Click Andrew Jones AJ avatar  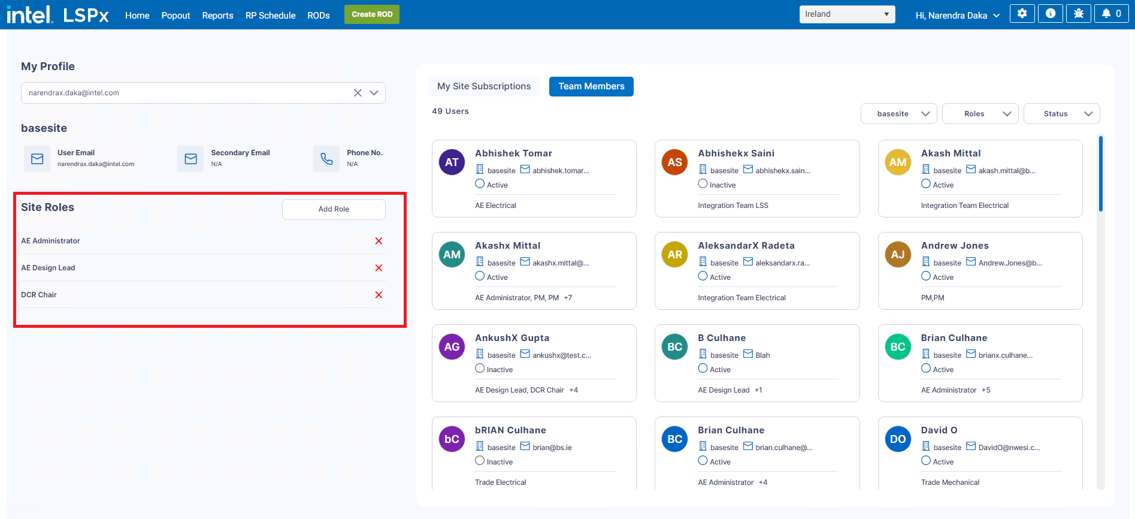(897, 255)
